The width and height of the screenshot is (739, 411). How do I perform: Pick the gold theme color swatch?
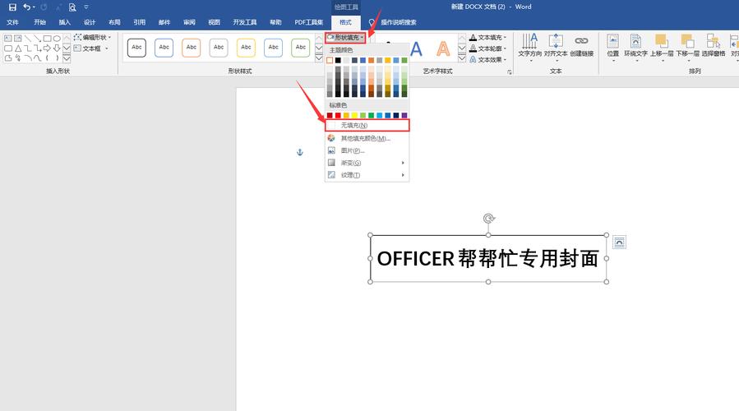tap(387, 60)
